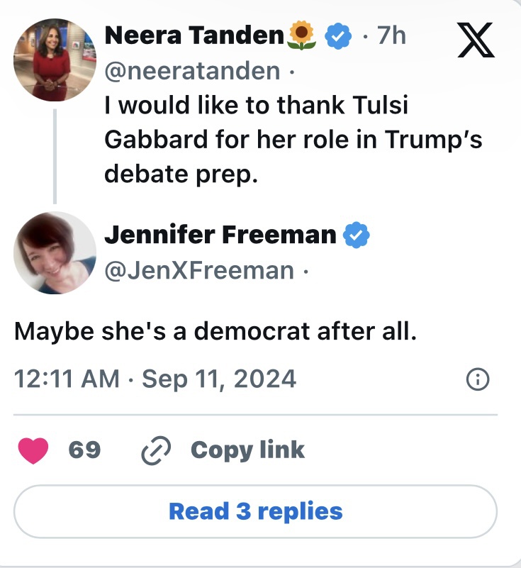Screen dimensions: 521x568
Task: Click the "Maybe she's a democrat after all" text
Action: tap(214, 331)
